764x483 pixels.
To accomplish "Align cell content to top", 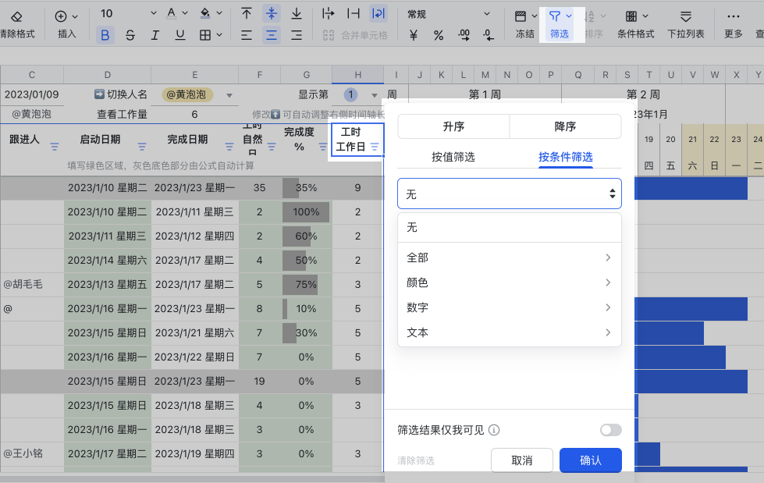I will 247,13.
